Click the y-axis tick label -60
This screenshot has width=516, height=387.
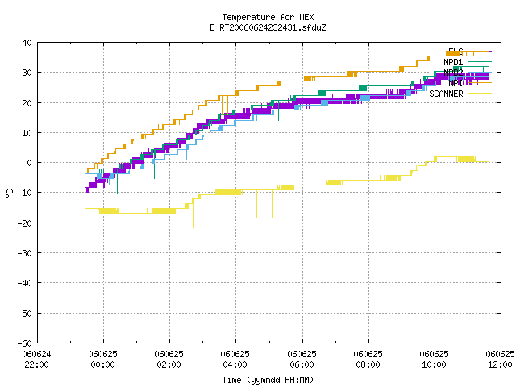tap(25, 343)
